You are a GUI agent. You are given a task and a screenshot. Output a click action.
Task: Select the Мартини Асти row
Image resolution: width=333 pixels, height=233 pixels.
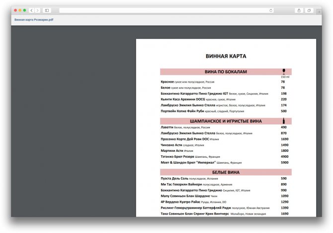pyautogui.click(x=226, y=151)
